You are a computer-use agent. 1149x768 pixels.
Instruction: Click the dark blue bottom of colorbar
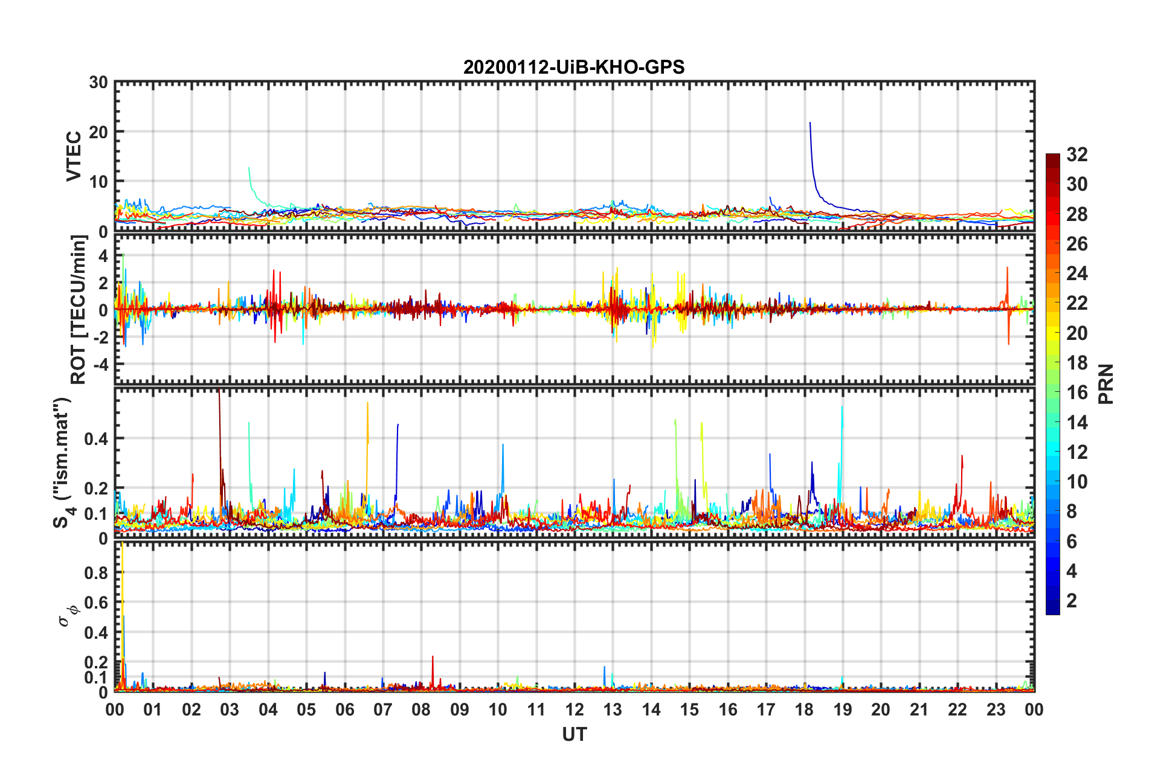[x=1052, y=609]
